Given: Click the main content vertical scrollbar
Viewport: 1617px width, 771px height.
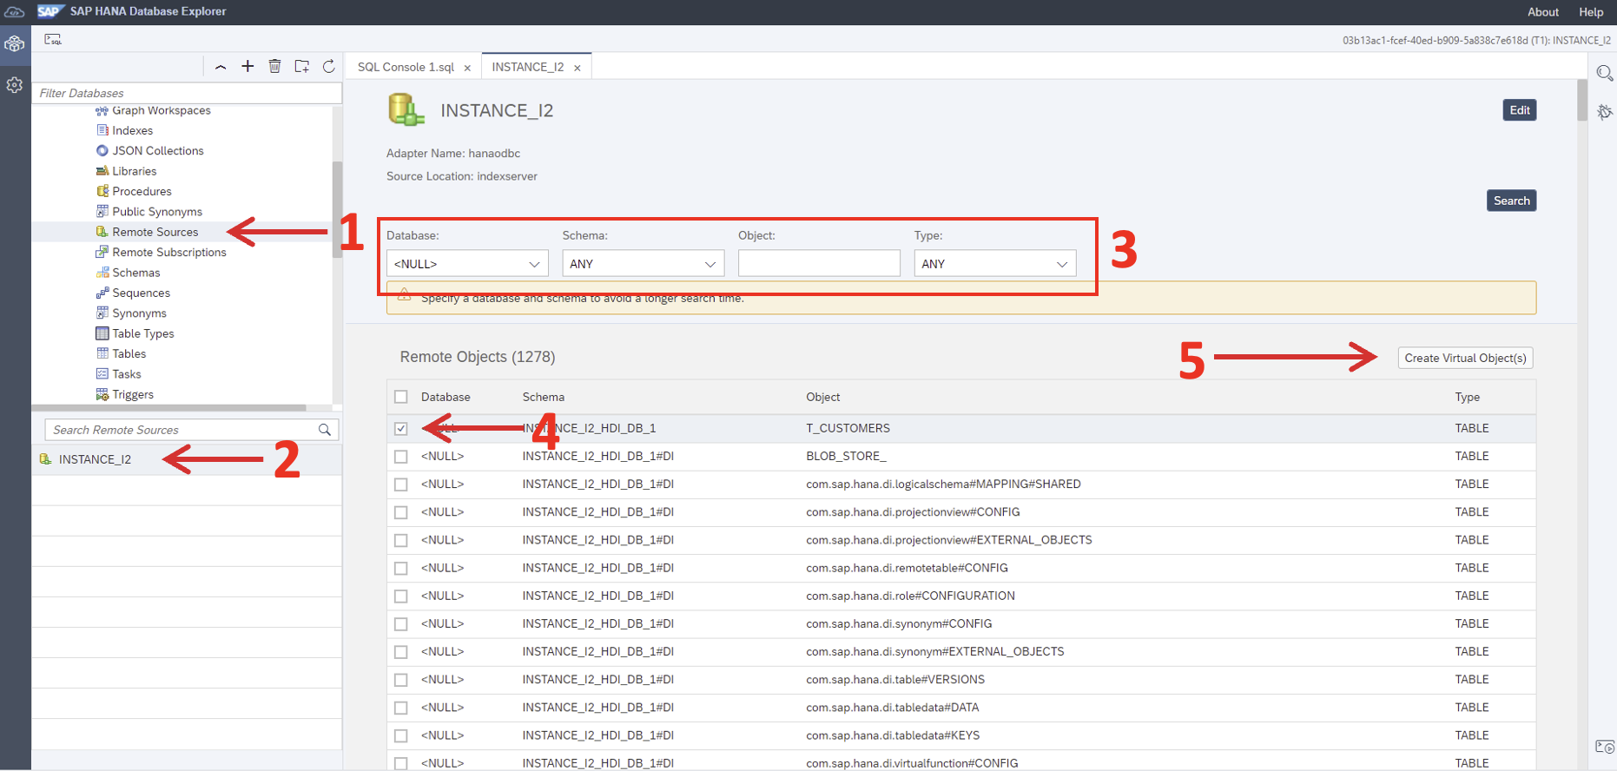Looking at the screenshot, I should click(1582, 100).
